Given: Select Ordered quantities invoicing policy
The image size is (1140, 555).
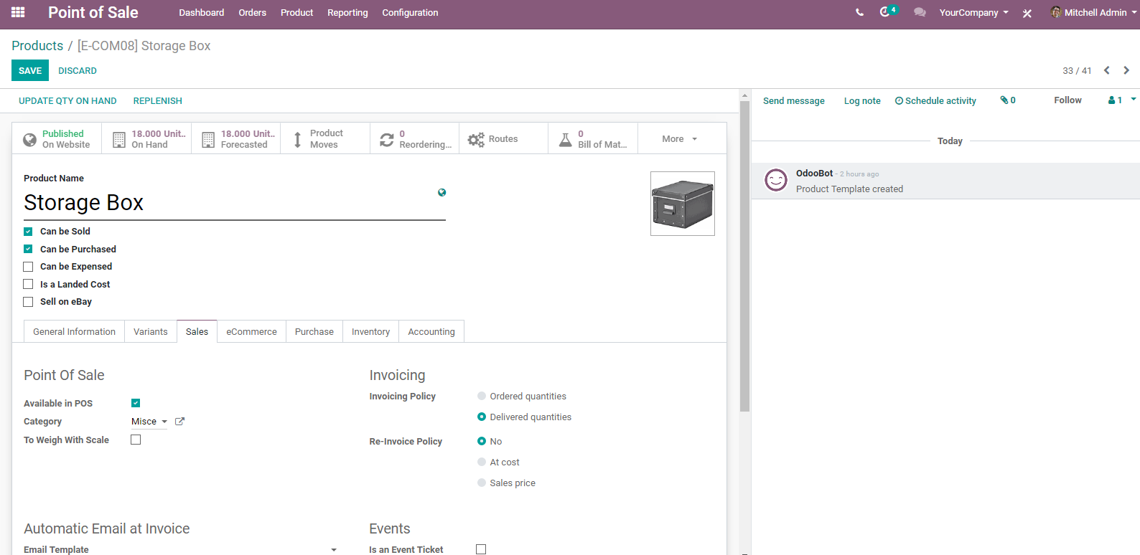Looking at the screenshot, I should (x=482, y=396).
